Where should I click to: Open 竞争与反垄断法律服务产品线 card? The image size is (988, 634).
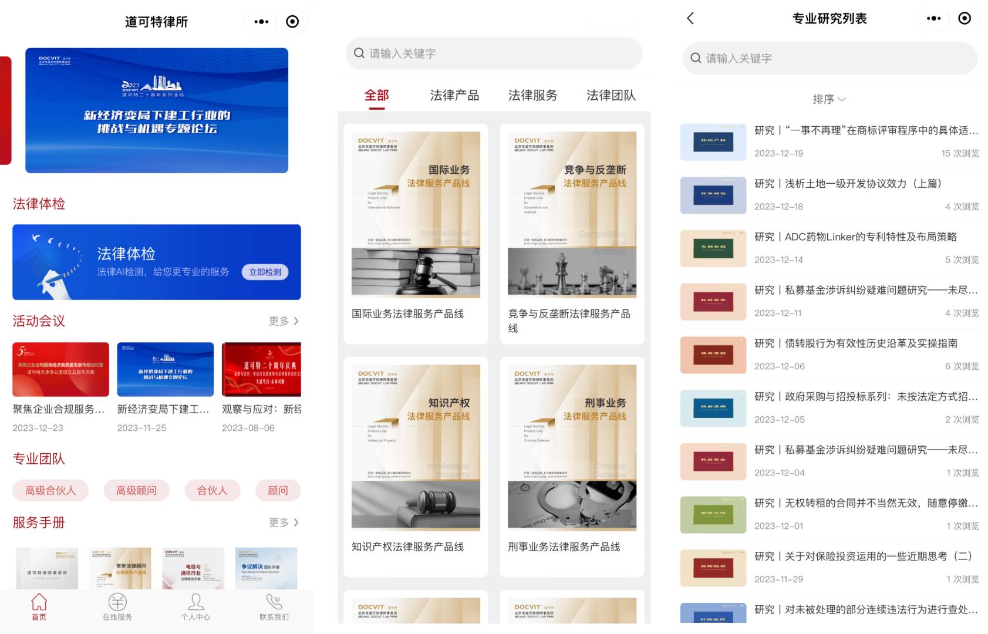coord(572,234)
